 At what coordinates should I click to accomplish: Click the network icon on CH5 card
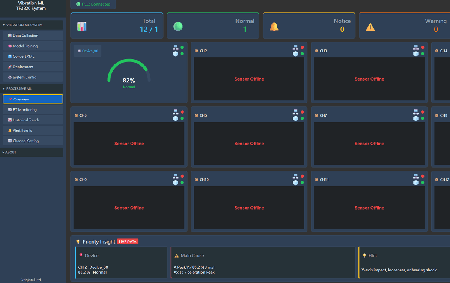click(x=175, y=112)
